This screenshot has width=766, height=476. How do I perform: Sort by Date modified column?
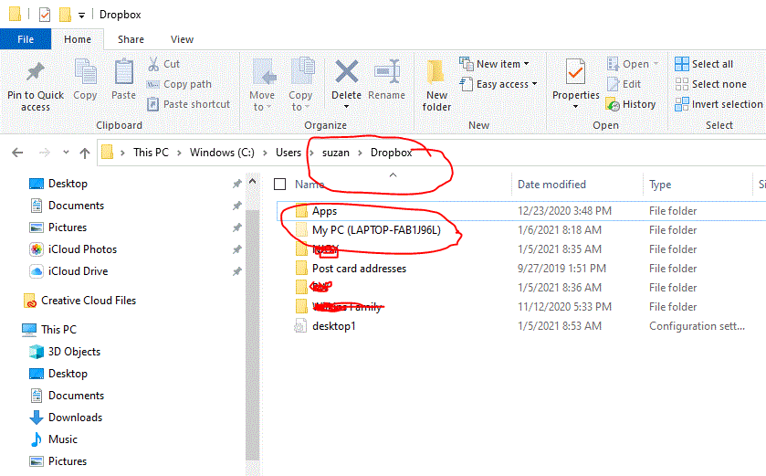point(551,185)
